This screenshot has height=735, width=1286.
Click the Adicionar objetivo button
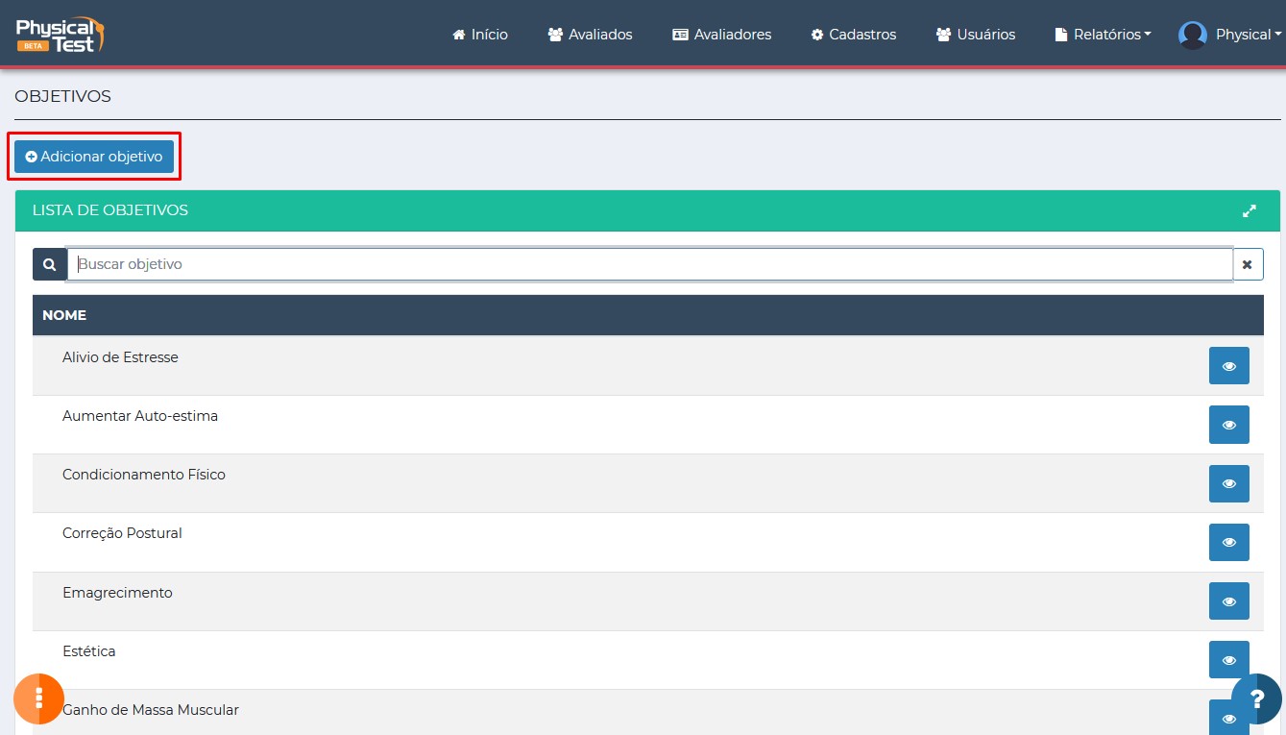tap(94, 157)
